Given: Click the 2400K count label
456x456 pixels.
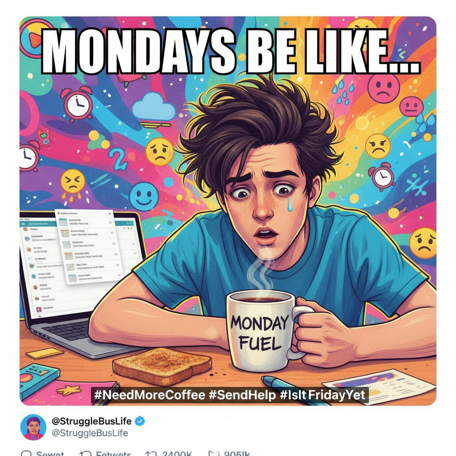Looking at the screenshot, I should [177, 453].
